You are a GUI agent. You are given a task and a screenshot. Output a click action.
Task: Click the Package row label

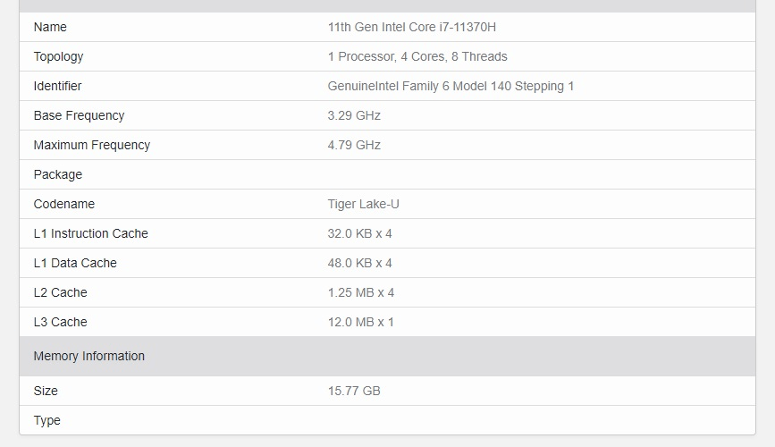click(57, 174)
